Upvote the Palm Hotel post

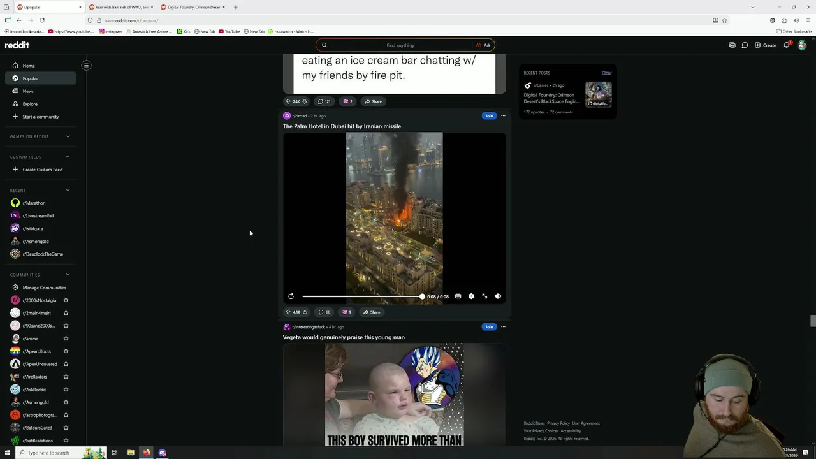pyautogui.click(x=288, y=312)
